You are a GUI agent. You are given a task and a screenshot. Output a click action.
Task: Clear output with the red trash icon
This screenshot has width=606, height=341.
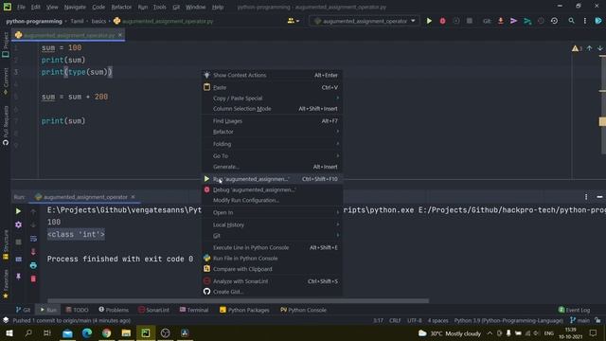point(33,278)
